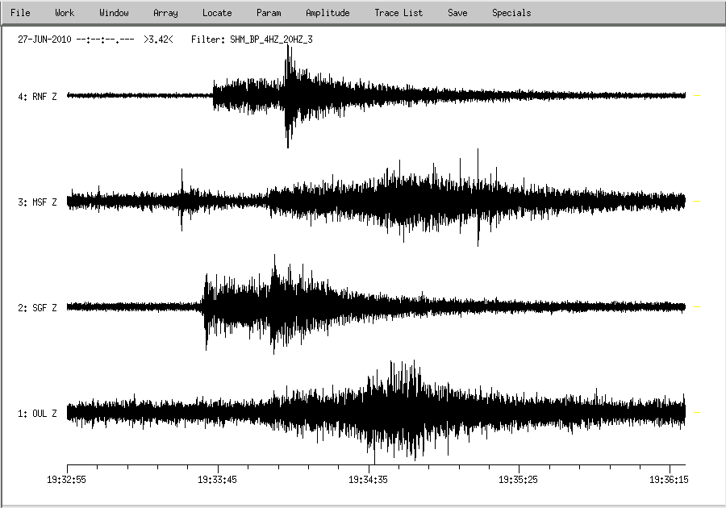Open the Locate menu
The image size is (726, 508).
217,13
